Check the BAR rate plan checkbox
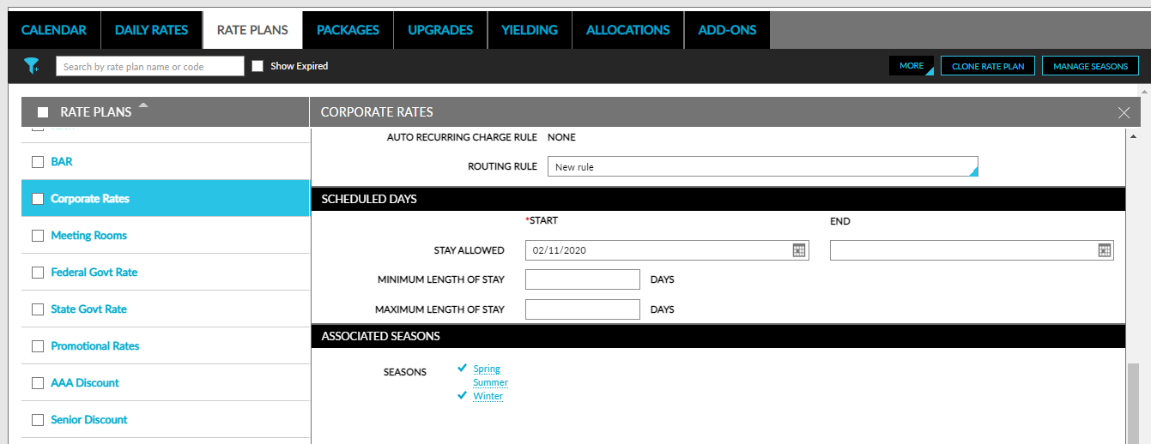 (x=37, y=162)
